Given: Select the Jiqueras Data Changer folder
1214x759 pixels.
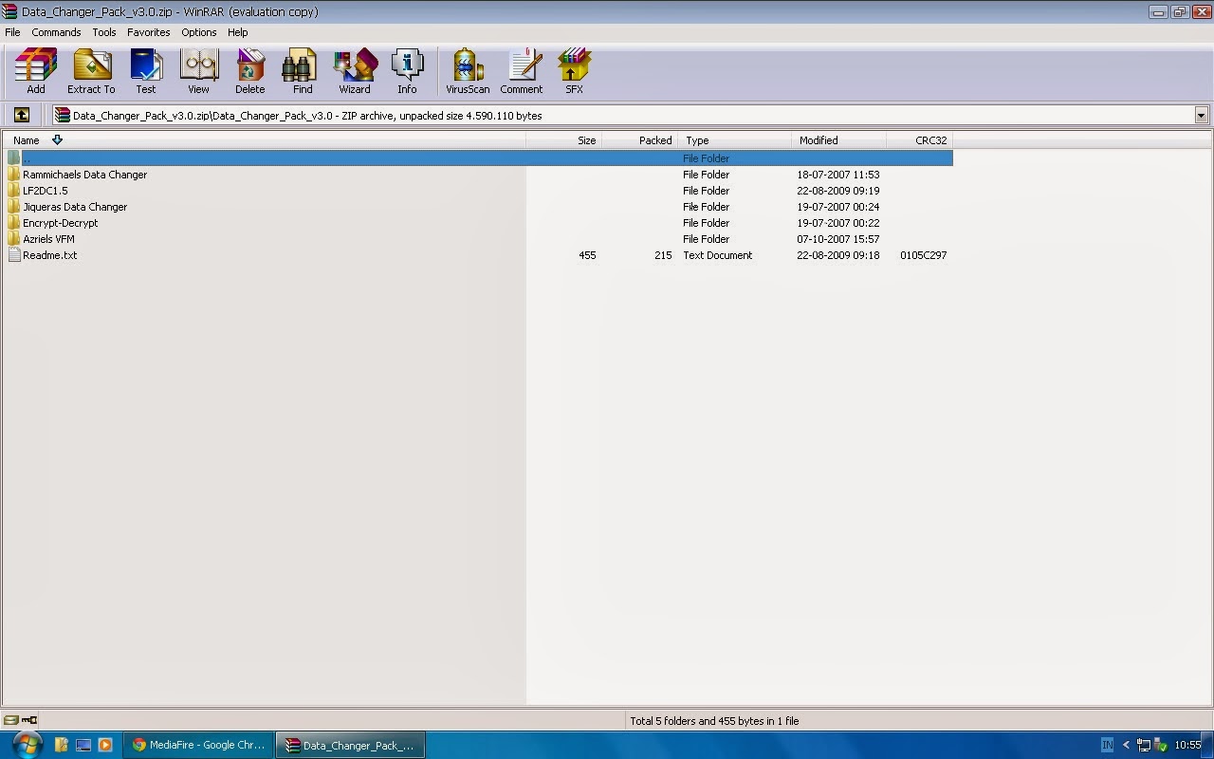Looking at the screenshot, I should click(75, 207).
